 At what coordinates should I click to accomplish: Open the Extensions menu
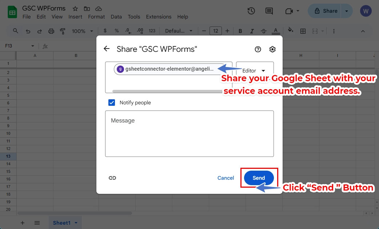[x=159, y=17]
